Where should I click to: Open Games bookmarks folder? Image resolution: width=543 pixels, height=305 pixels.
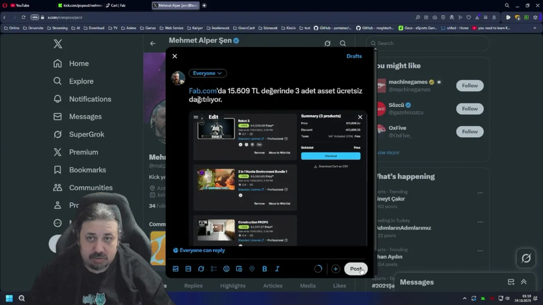pos(148,28)
